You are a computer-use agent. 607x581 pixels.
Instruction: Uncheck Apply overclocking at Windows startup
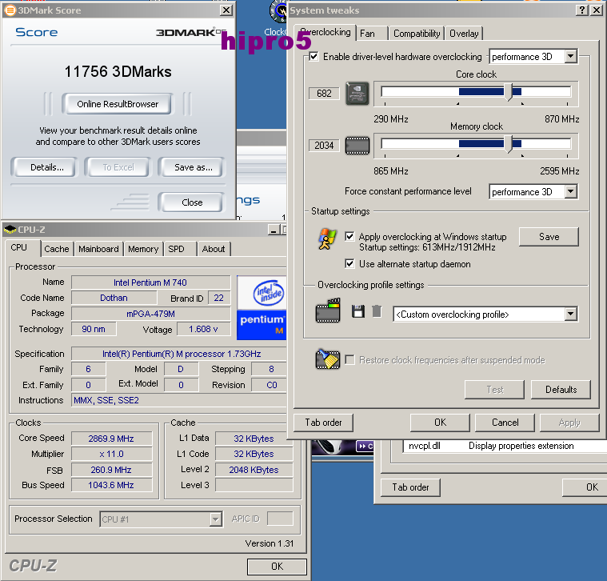[x=349, y=236]
